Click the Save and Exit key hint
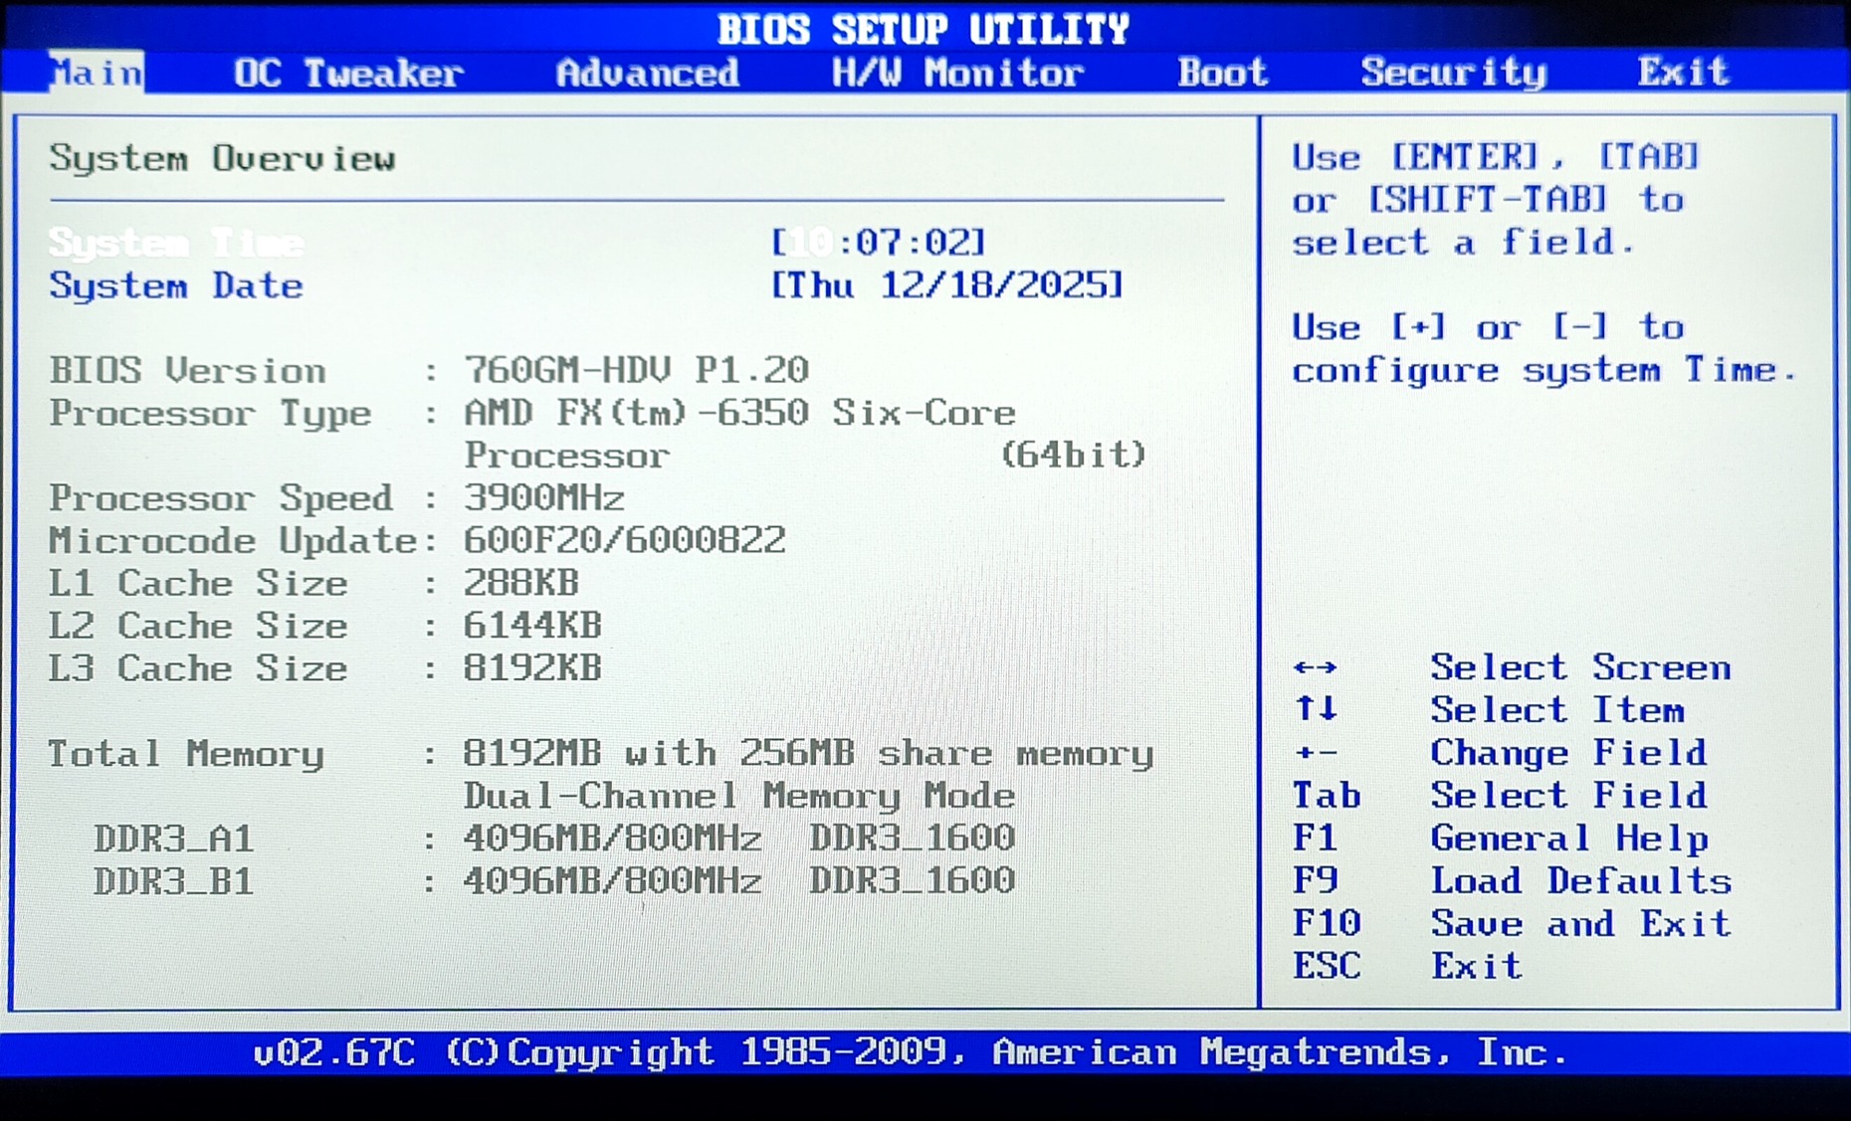The height and width of the screenshot is (1121, 1851). pos(1581,925)
